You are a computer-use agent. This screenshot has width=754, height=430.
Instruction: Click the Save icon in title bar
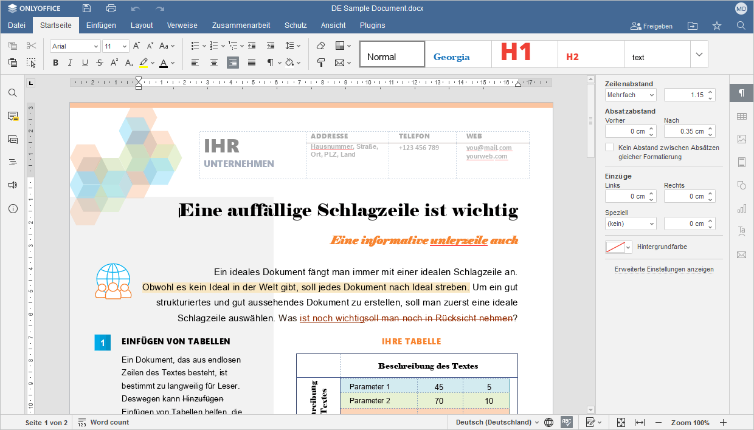[87, 9]
